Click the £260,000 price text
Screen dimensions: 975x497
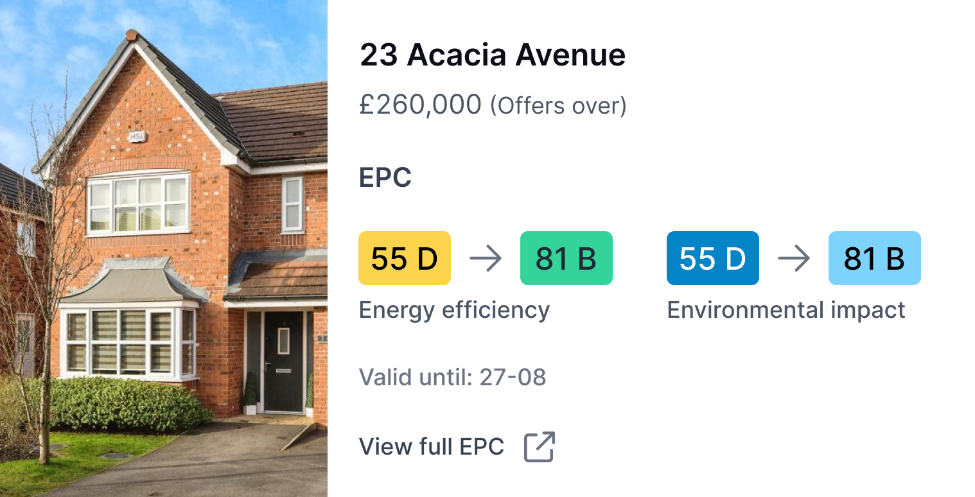(420, 105)
